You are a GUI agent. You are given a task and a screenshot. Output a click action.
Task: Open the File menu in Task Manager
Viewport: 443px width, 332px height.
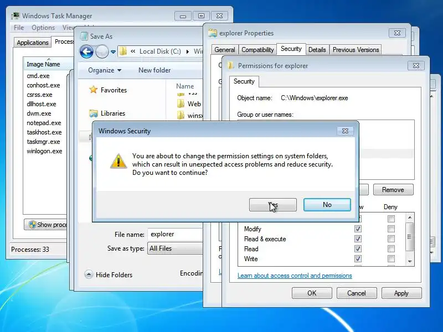19,28
